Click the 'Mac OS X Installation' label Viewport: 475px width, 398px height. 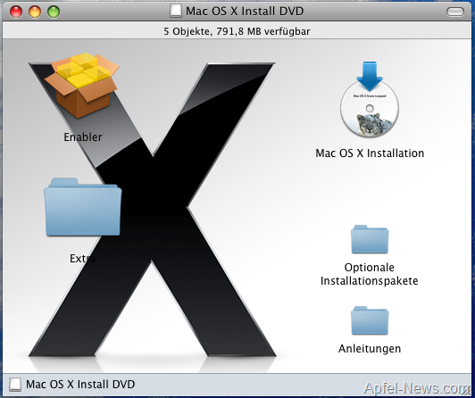click(x=370, y=153)
